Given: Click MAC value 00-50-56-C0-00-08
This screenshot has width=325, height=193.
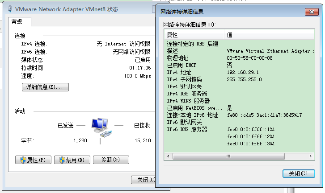Looking at the screenshot, I should [x=249, y=58].
